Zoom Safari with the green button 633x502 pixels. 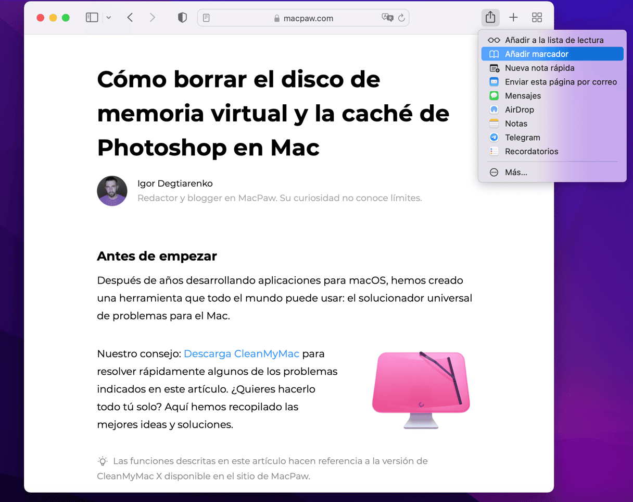(x=66, y=18)
